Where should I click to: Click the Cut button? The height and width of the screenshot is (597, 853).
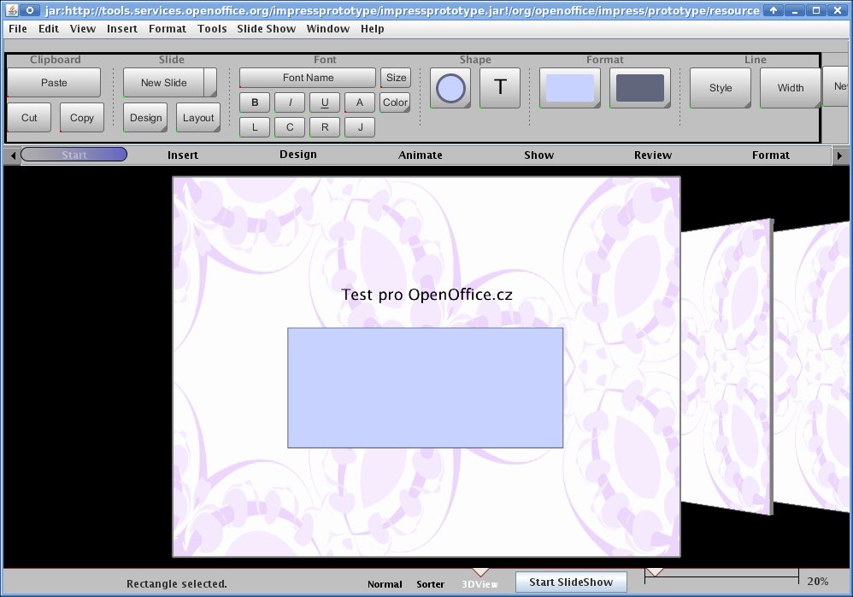[29, 118]
